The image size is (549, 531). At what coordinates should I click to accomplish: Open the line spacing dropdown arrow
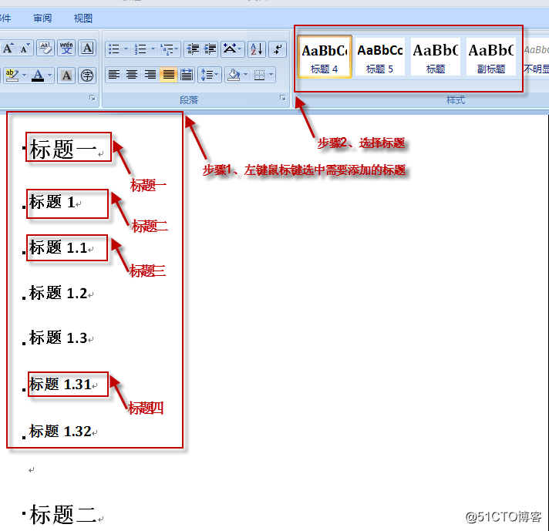click(217, 75)
